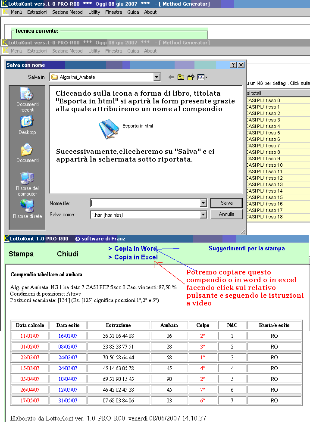Open the About menu in top menu bar

(x=150, y=12)
